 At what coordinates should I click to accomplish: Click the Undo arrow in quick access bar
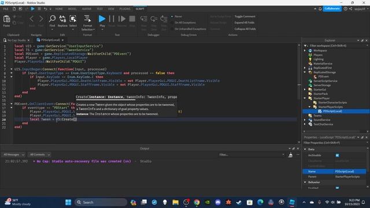45,9
